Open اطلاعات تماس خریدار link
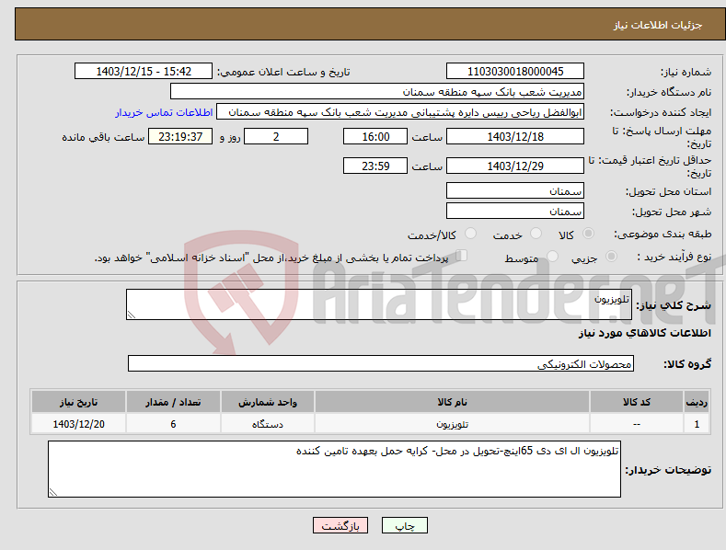Screen dimensions: 726x550 tap(164, 112)
